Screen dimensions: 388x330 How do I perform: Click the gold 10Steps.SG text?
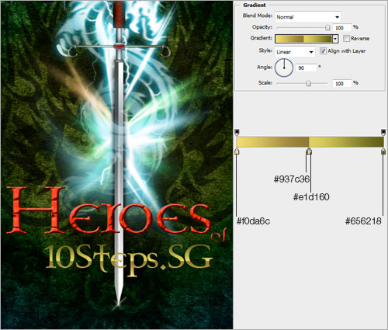129,259
